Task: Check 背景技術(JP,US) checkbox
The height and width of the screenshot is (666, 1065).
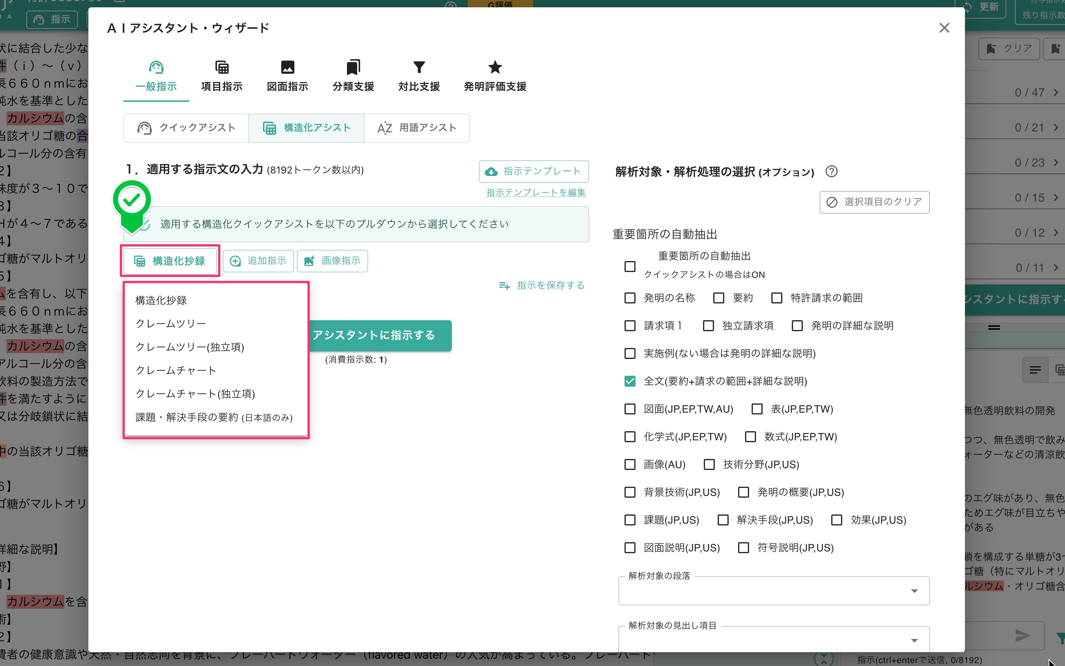Action: tap(630, 493)
